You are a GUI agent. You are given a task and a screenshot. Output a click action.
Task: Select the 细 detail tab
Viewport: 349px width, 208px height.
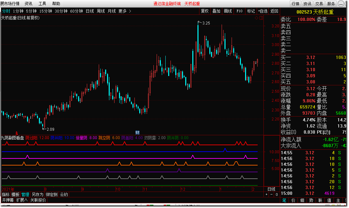(x=302, y=200)
